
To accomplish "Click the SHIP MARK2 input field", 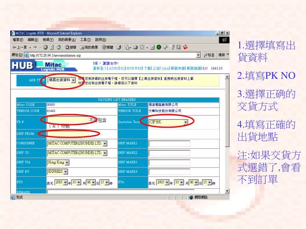I will tap(170, 153).
